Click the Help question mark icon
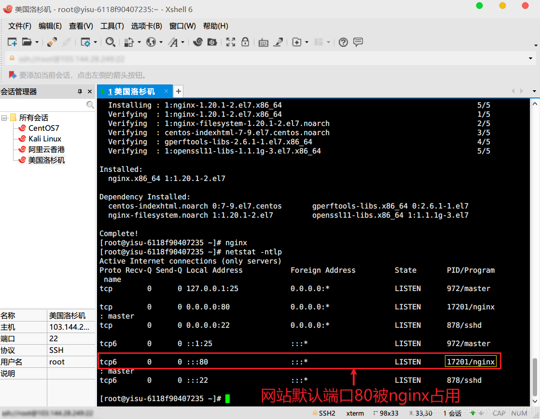 [343, 42]
